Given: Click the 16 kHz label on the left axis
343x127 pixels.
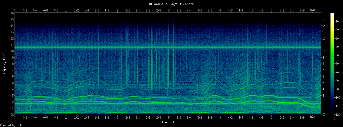Looking at the screenshot, I should pos(12,13).
